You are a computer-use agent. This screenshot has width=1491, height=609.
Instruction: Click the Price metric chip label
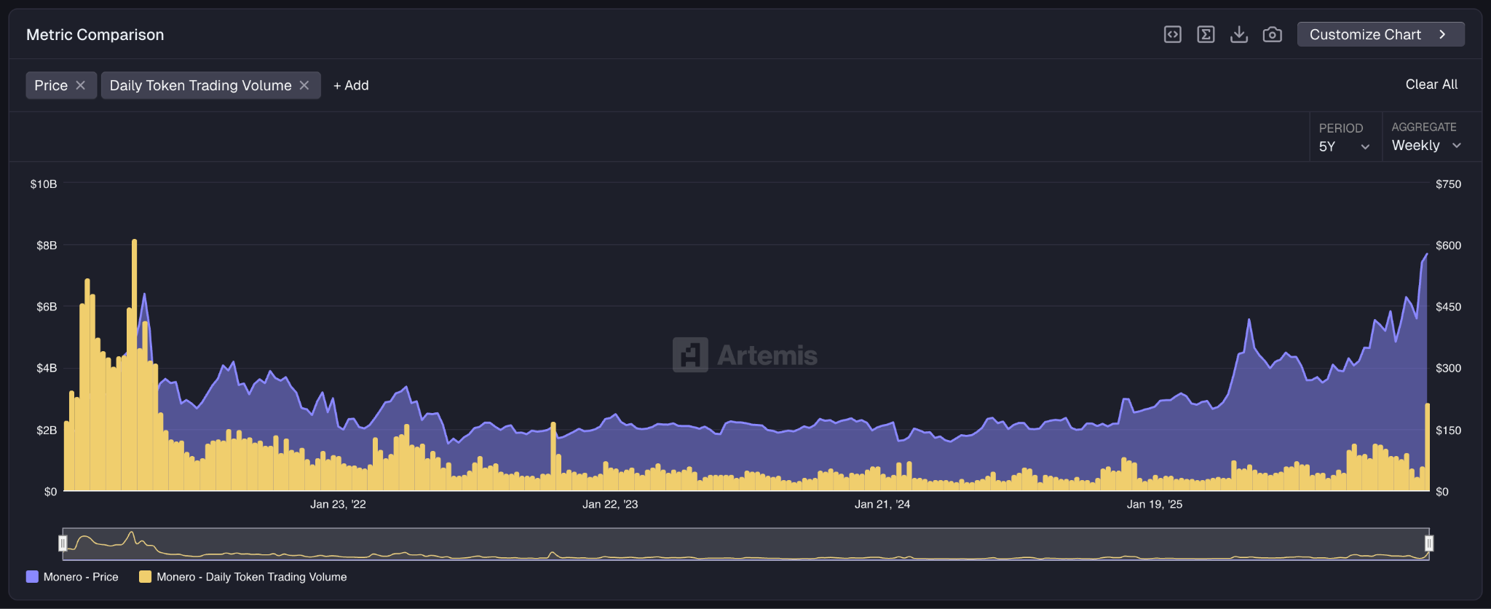[x=51, y=85]
